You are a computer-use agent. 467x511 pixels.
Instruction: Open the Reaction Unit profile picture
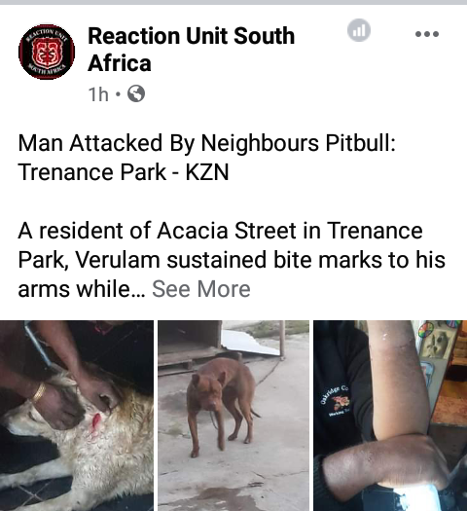[47, 52]
